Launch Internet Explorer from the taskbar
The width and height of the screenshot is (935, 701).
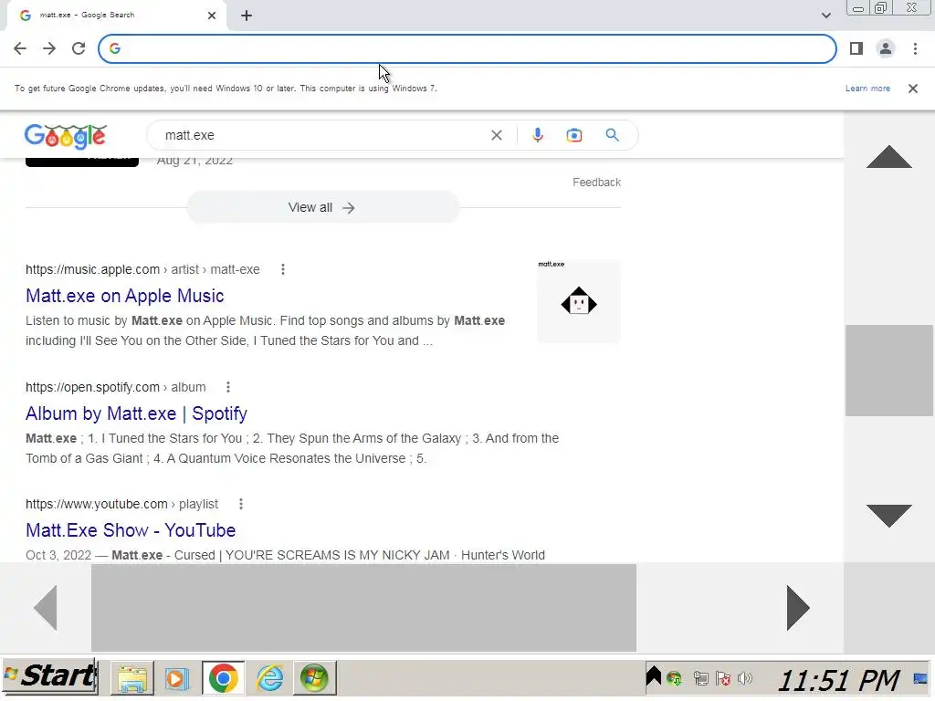coord(269,678)
